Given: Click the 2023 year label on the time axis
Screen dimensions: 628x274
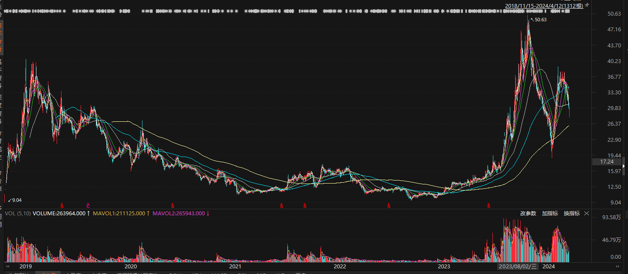Looking at the screenshot, I should coord(444,266).
